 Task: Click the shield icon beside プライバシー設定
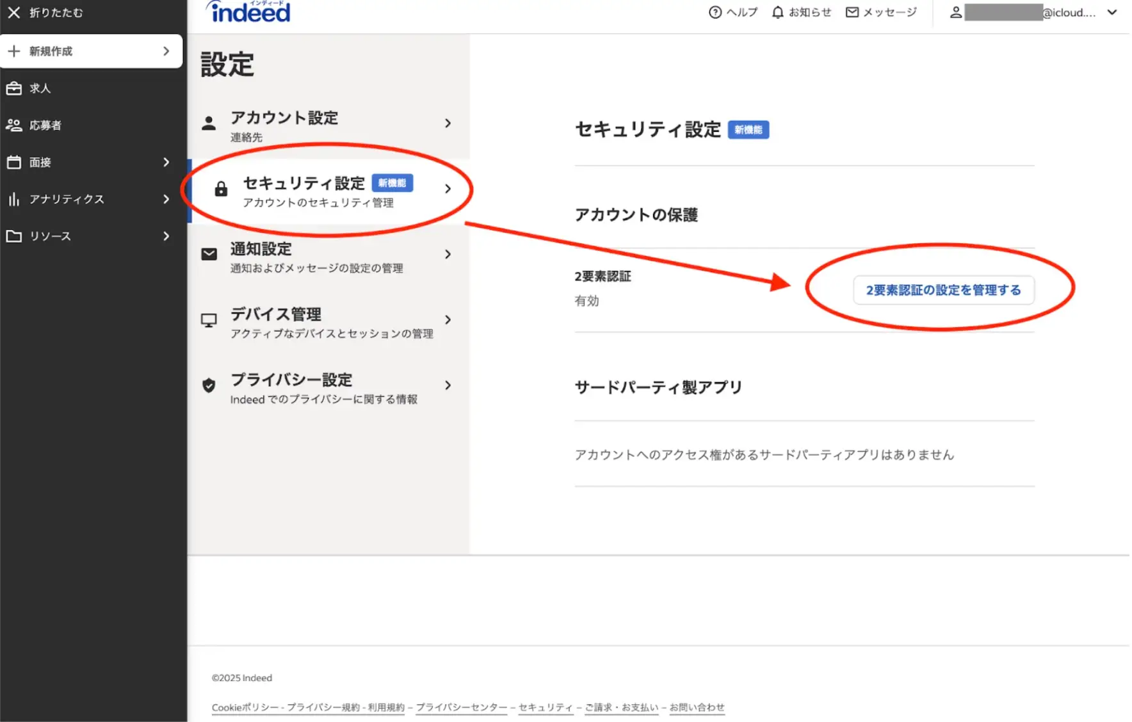[209, 385]
